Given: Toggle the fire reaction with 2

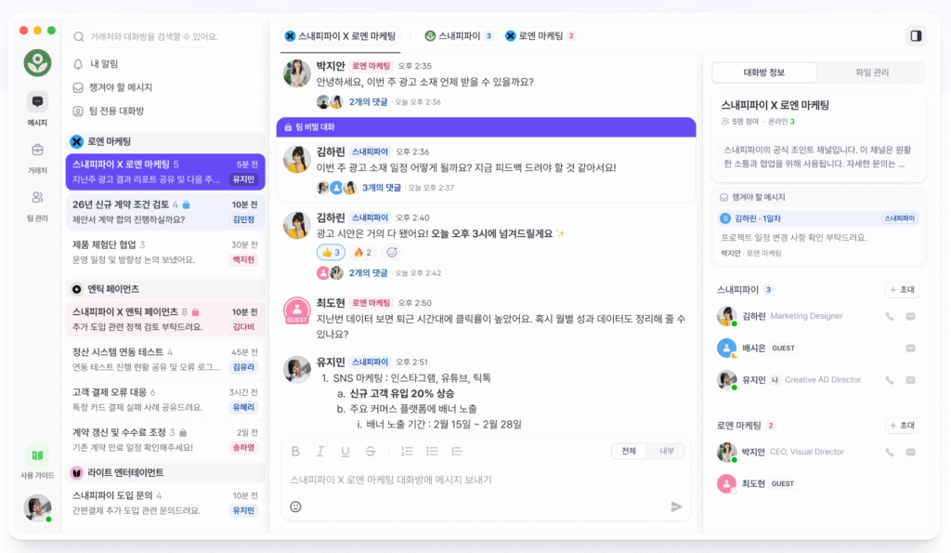Looking at the screenshot, I should (362, 253).
